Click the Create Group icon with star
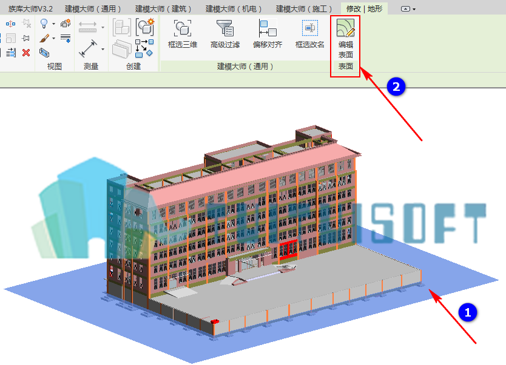 tap(145, 27)
